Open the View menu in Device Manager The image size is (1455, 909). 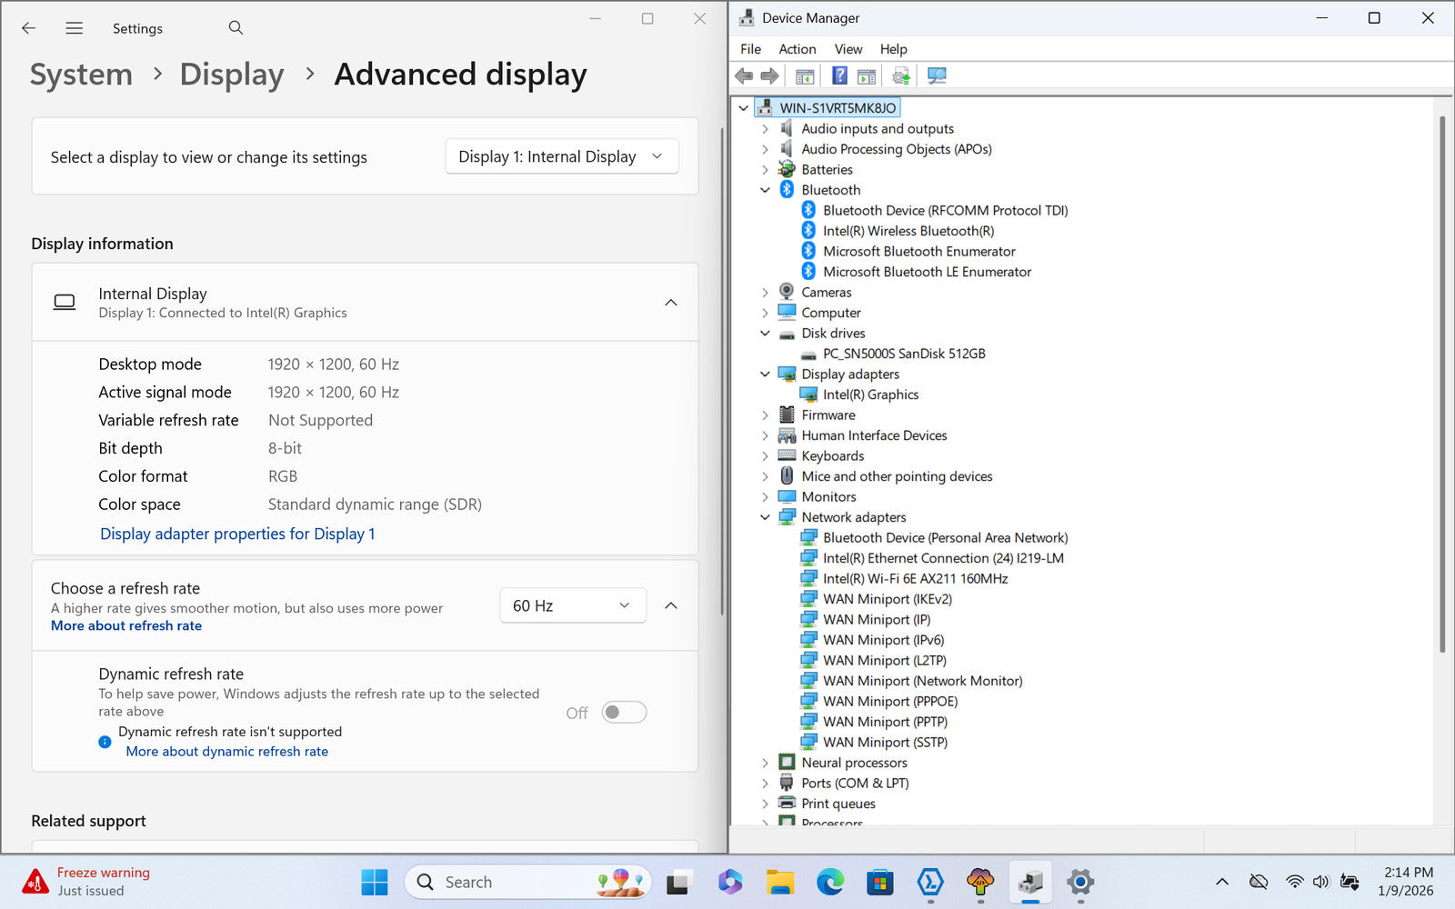point(848,49)
